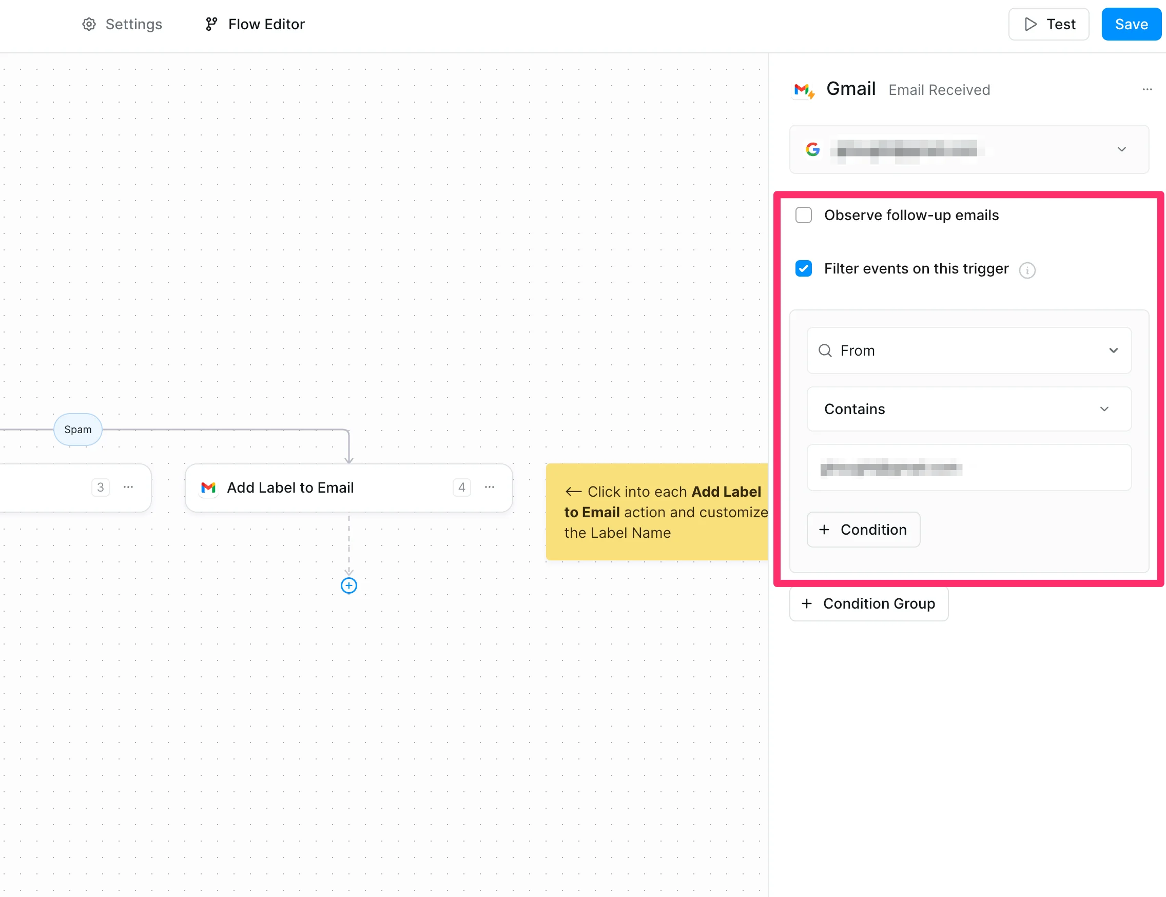Image resolution: width=1166 pixels, height=897 pixels.
Task: Click the info icon beside Filter events
Action: click(x=1026, y=270)
